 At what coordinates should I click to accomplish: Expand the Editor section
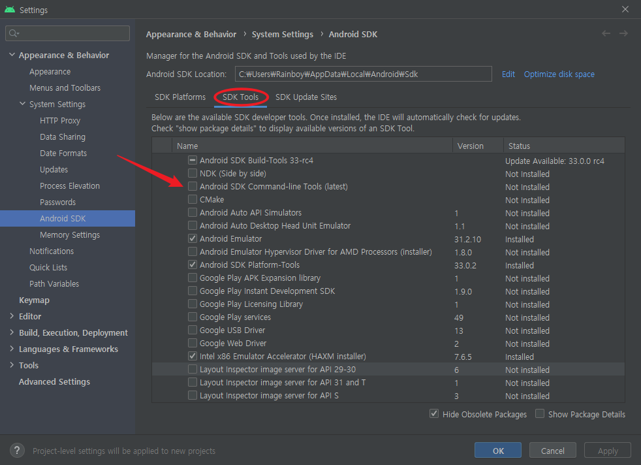[12, 316]
